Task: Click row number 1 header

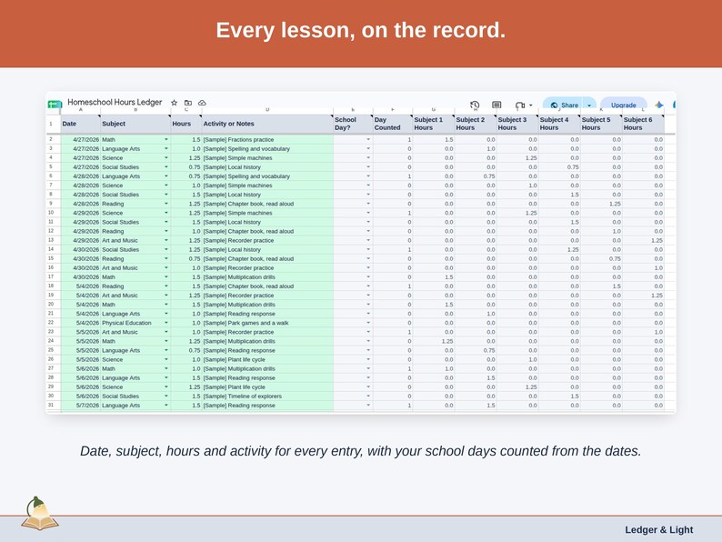Action: [x=51, y=124]
